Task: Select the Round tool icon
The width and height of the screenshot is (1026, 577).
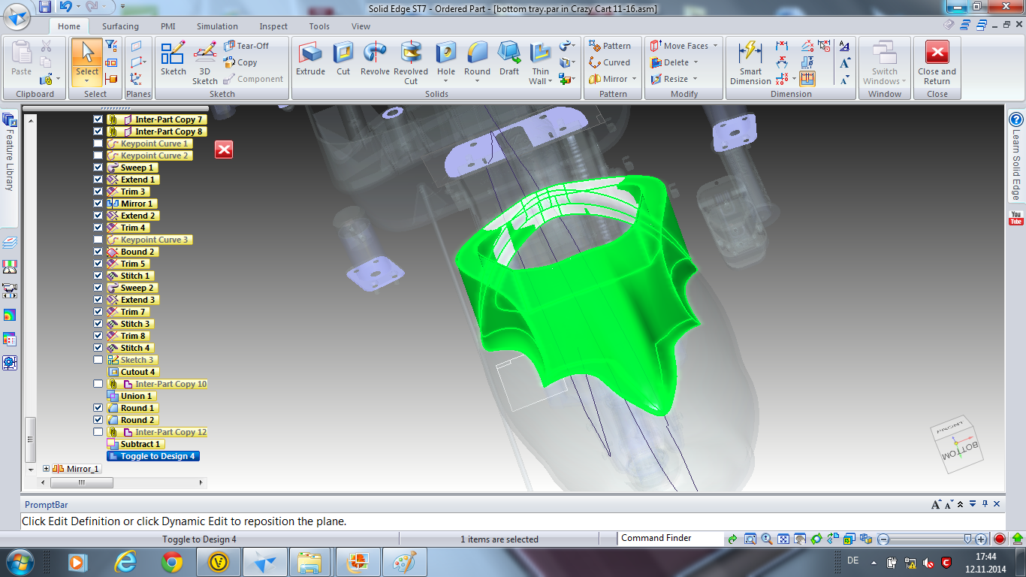Action: click(x=477, y=53)
